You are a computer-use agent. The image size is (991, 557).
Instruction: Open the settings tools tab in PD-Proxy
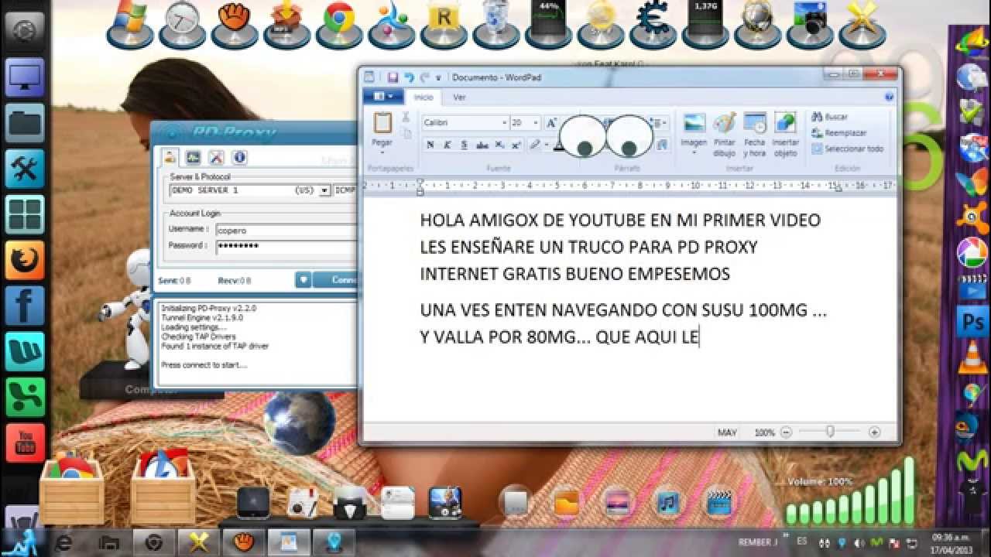[216, 157]
